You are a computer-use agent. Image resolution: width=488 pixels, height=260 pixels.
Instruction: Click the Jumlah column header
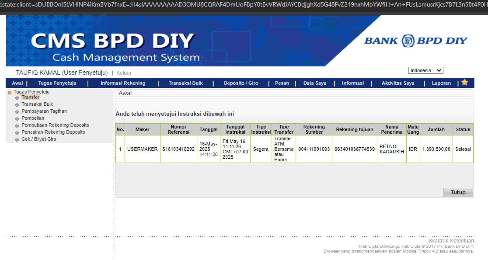436,129
